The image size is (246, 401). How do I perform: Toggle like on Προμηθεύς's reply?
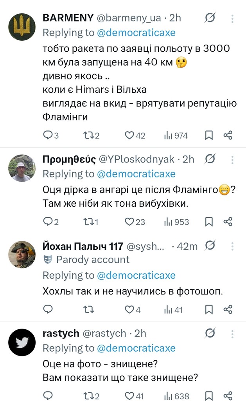click(129, 221)
